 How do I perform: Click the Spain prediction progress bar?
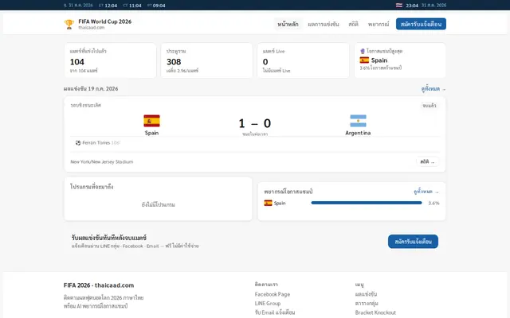[x=367, y=203]
